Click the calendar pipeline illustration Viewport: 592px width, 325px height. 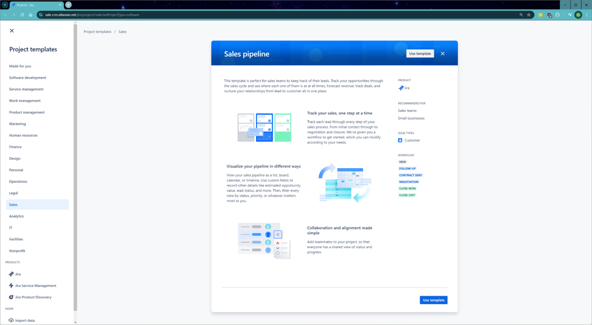tap(345, 183)
